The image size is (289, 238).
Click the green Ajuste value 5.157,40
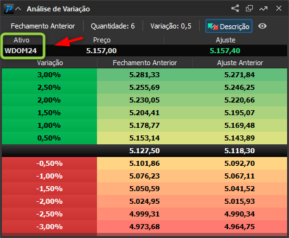click(x=225, y=51)
